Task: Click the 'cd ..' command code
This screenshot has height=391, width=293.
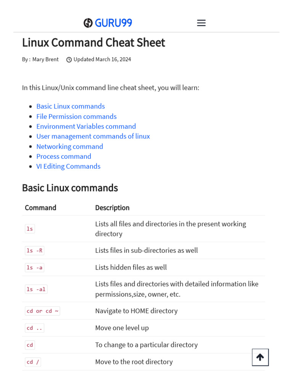Action: (34, 328)
